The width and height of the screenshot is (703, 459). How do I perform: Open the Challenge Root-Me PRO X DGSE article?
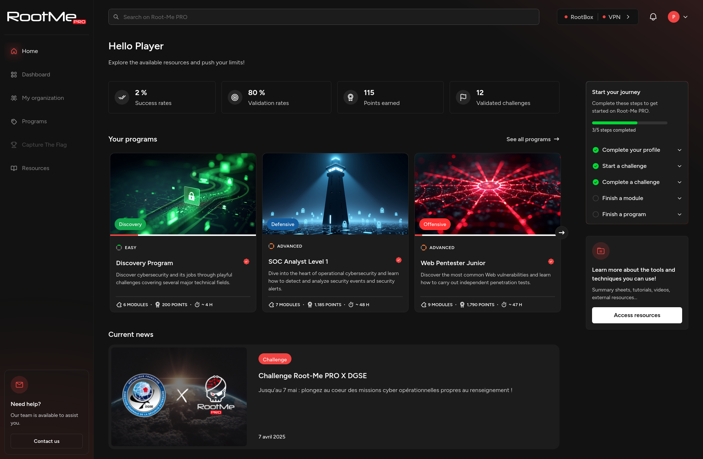pos(313,376)
